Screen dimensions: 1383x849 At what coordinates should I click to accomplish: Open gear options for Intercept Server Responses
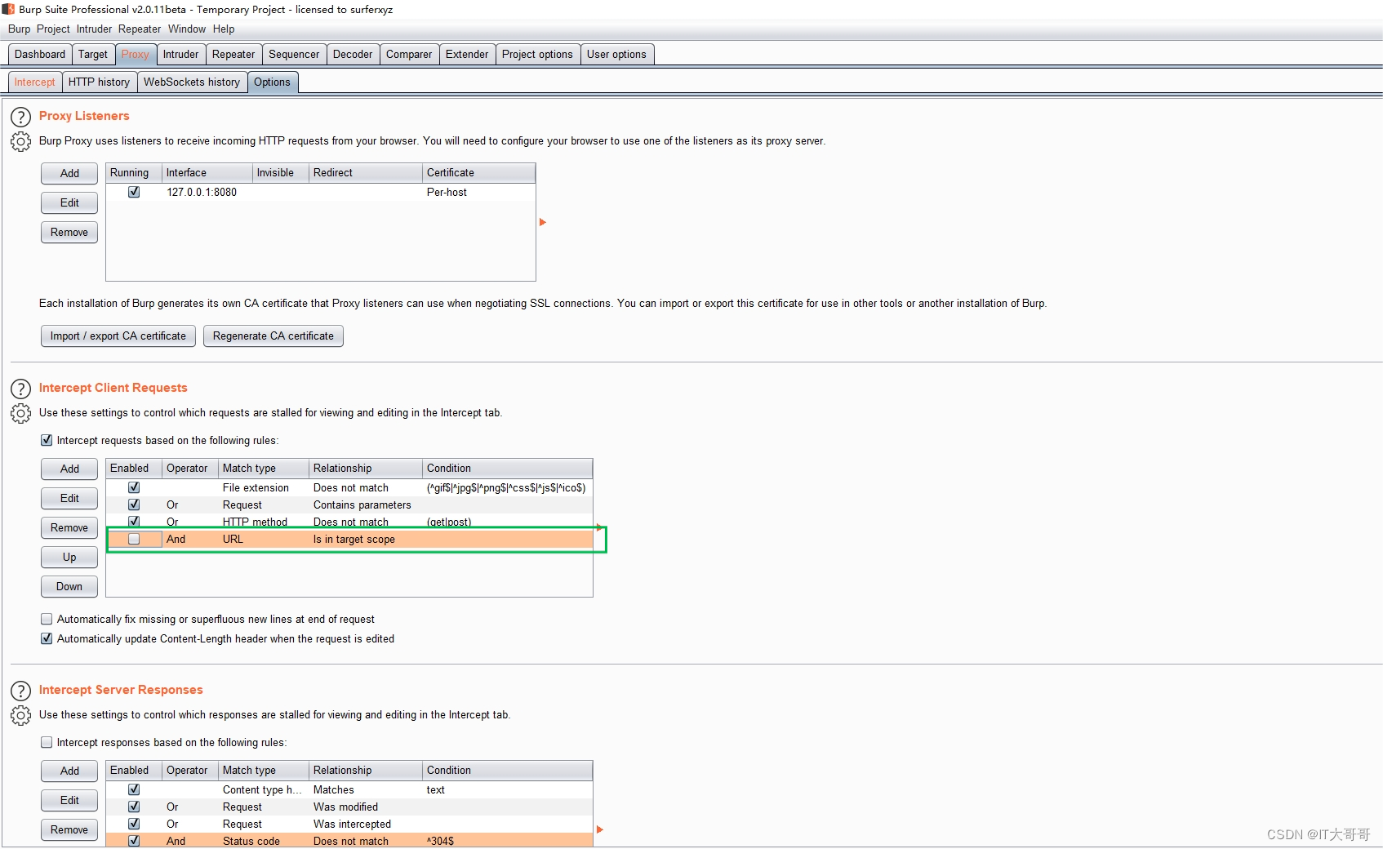20,716
